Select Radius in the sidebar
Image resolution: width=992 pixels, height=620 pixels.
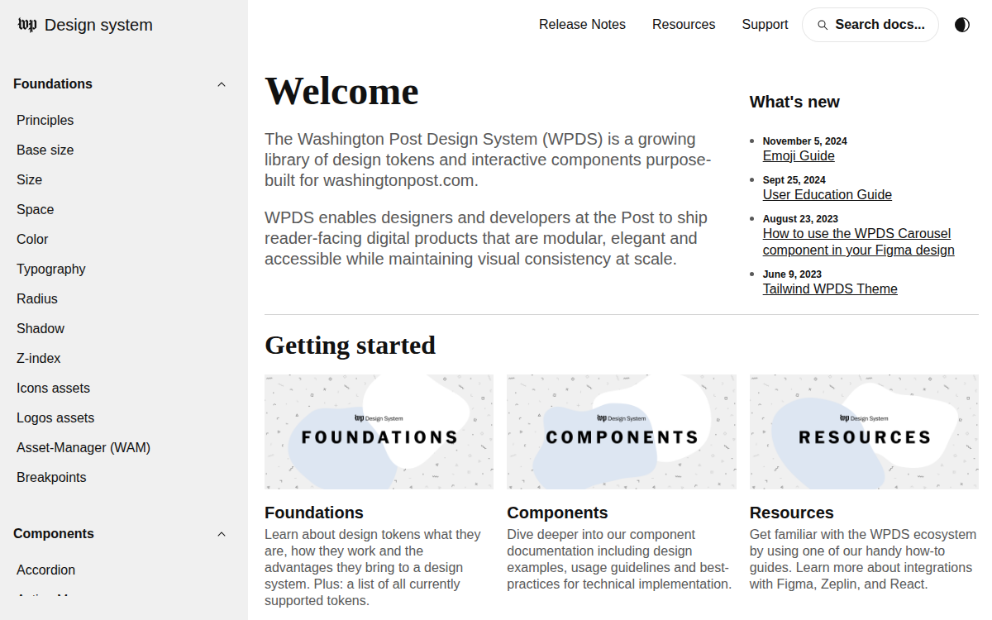[x=37, y=299]
